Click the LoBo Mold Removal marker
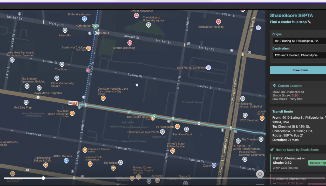This screenshot has width=326, height=186. coord(12,60)
